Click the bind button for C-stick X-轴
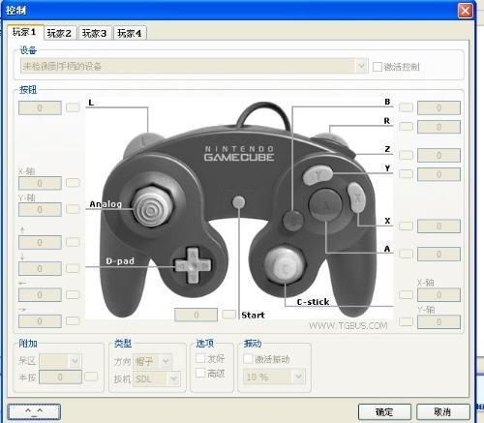Viewport: 484px width, 423px height. tap(406, 294)
